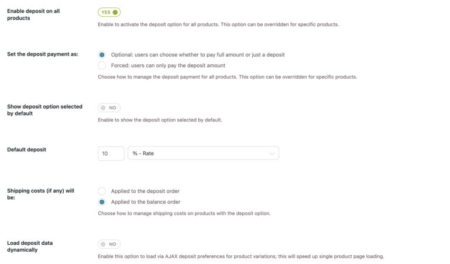Click the 'Applied to the deposit order' label text
The width and height of the screenshot is (450, 264).
145,191
